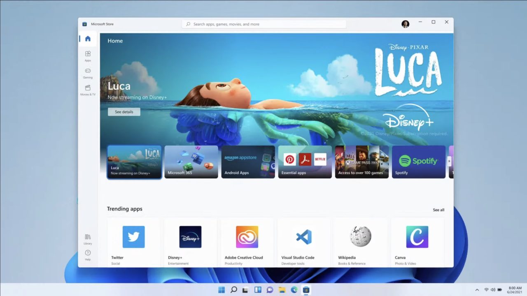Open the Movies & TV section
527x296 pixels.
(88, 91)
